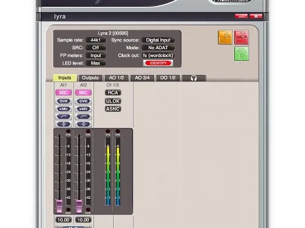
Task: Open the headphones tab
Action: coord(194,78)
